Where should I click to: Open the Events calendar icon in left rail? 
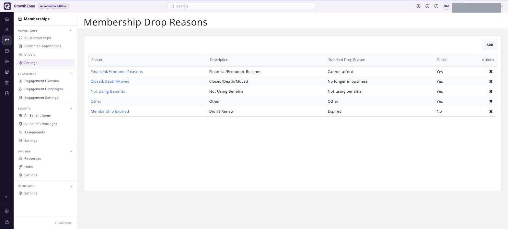(x=7, y=51)
